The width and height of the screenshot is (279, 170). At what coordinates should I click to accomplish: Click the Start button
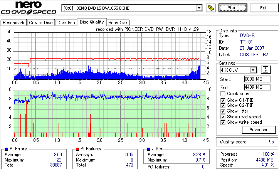233,8
